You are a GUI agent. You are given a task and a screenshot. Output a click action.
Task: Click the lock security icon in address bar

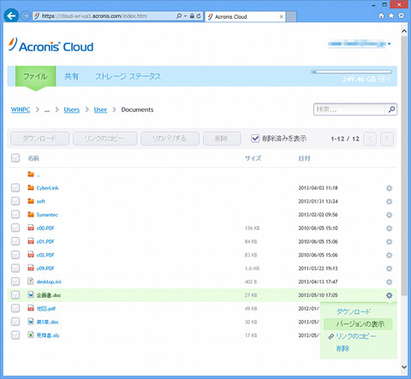click(x=192, y=16)
